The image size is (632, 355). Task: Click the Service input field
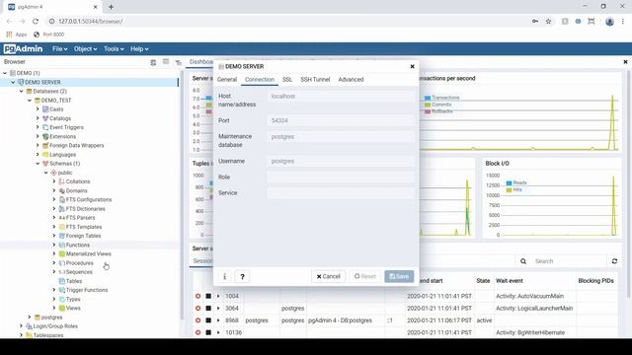(x=341, y=193)
